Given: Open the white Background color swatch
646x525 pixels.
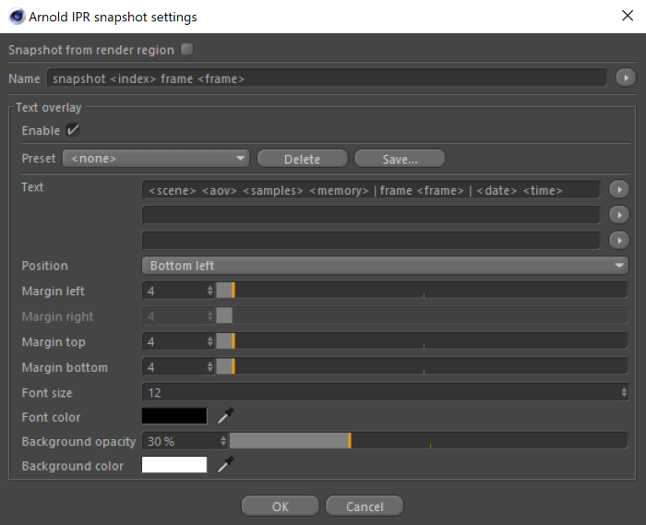Looking at the screenshot, I should (x=174, y=464).
